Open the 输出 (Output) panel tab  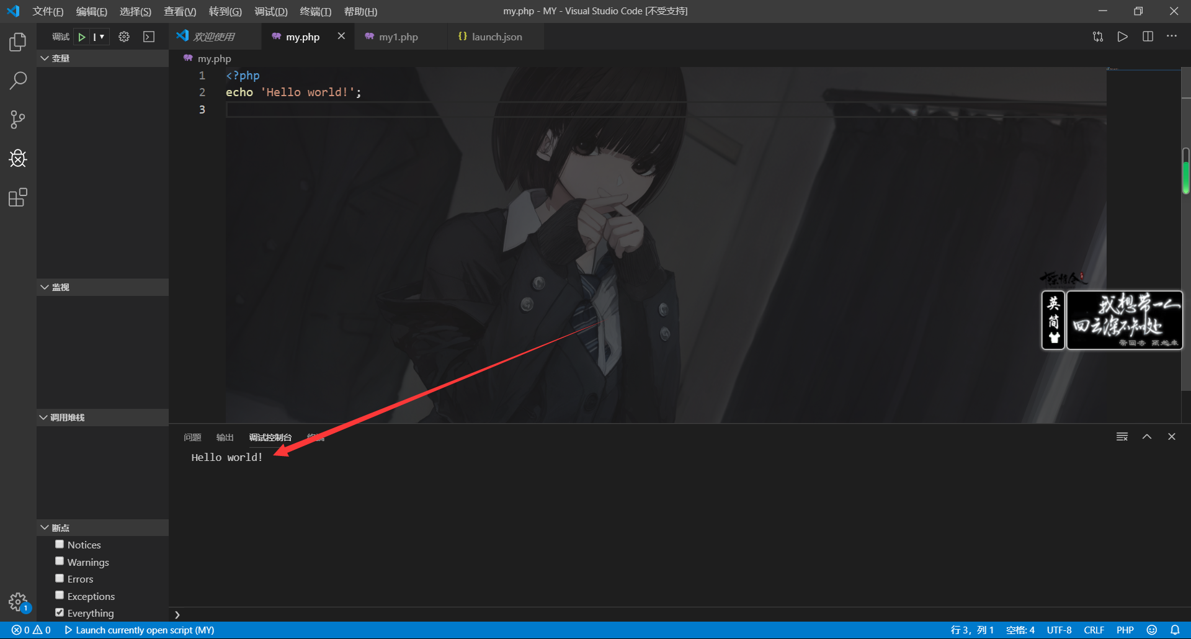pos(225,437)
